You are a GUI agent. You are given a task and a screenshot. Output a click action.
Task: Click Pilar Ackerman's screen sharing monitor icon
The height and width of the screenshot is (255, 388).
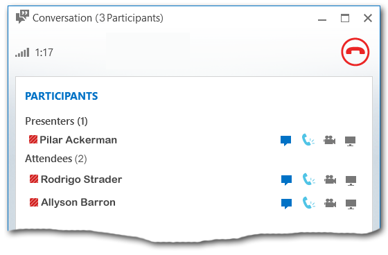(x=350, y=141)
